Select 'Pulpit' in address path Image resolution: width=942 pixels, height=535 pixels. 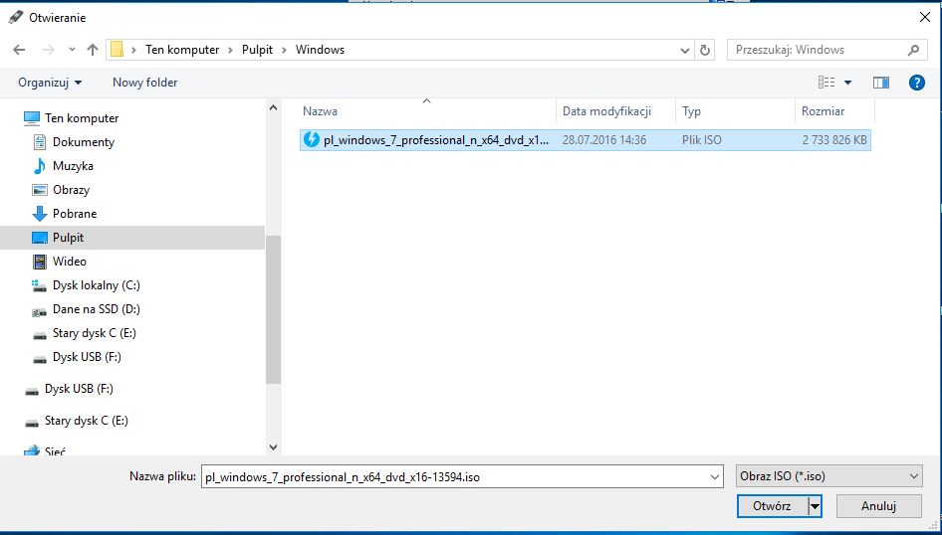(x=258, y=50)
